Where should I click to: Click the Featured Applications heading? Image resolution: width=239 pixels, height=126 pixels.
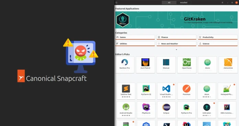point(127,9)
